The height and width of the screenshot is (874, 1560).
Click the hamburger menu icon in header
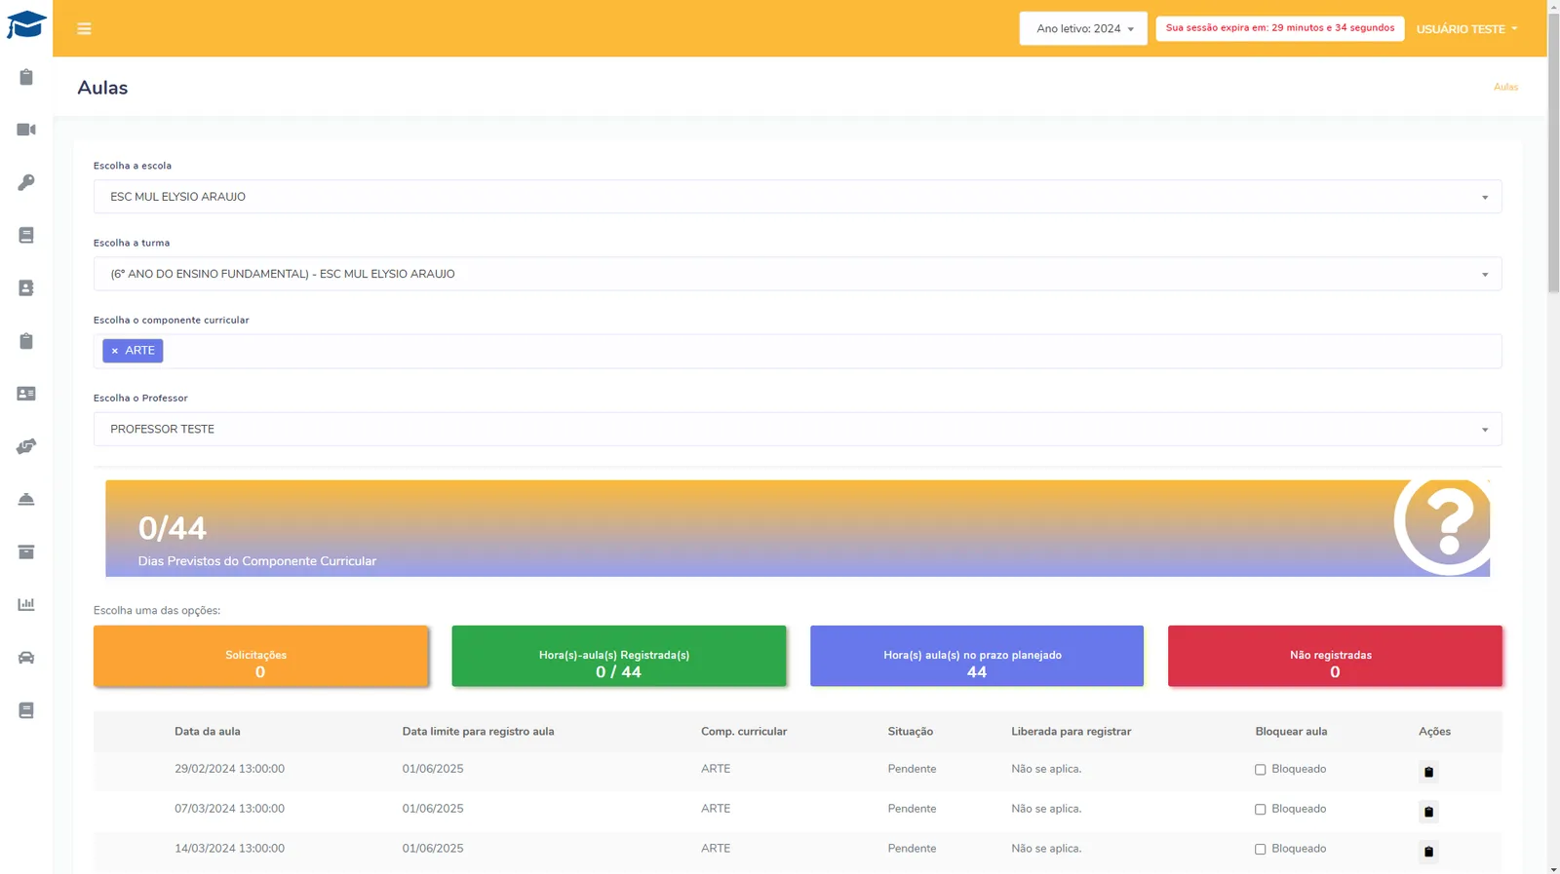point(84,29)
